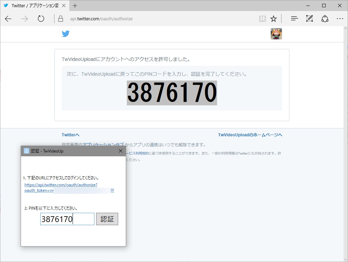
Task: Click the back navigation arrow
Action: coord(8,19)
